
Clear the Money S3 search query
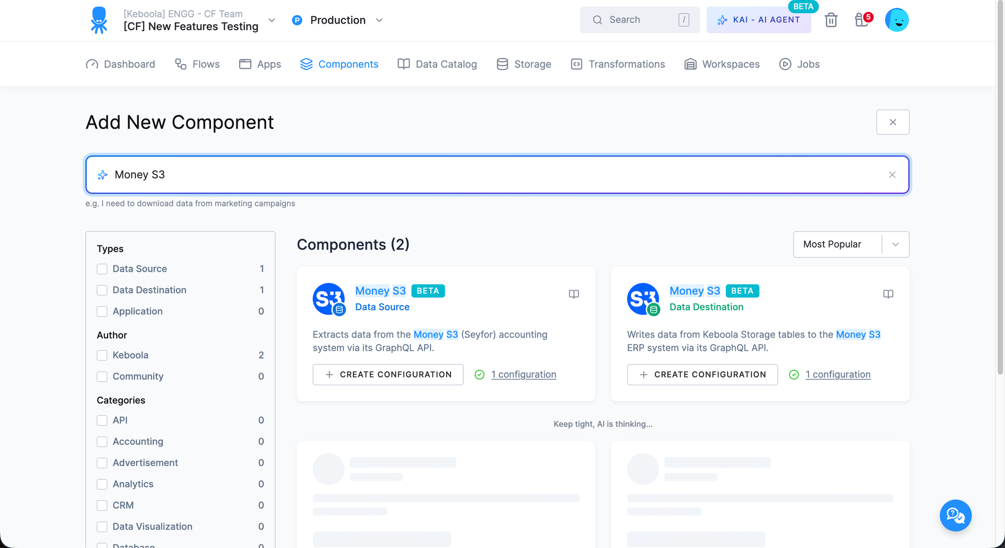point(892,175)
